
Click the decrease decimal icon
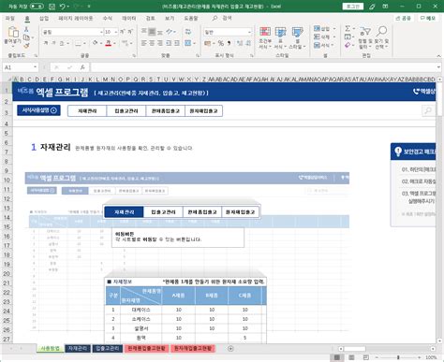(248, 43)
